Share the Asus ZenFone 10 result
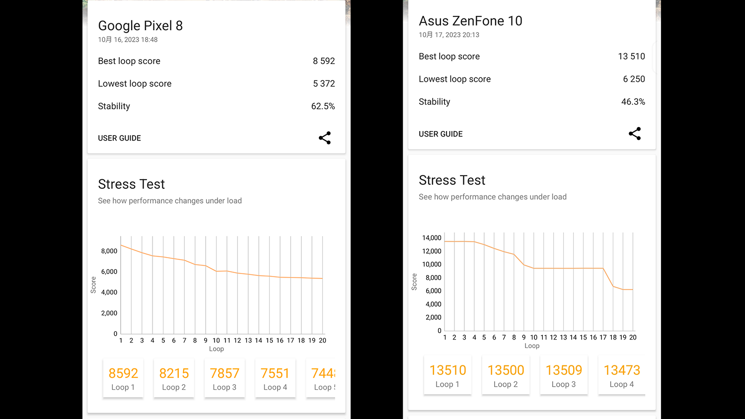The height and width of the screenshot is (419, 745). (x=634, y=134)
